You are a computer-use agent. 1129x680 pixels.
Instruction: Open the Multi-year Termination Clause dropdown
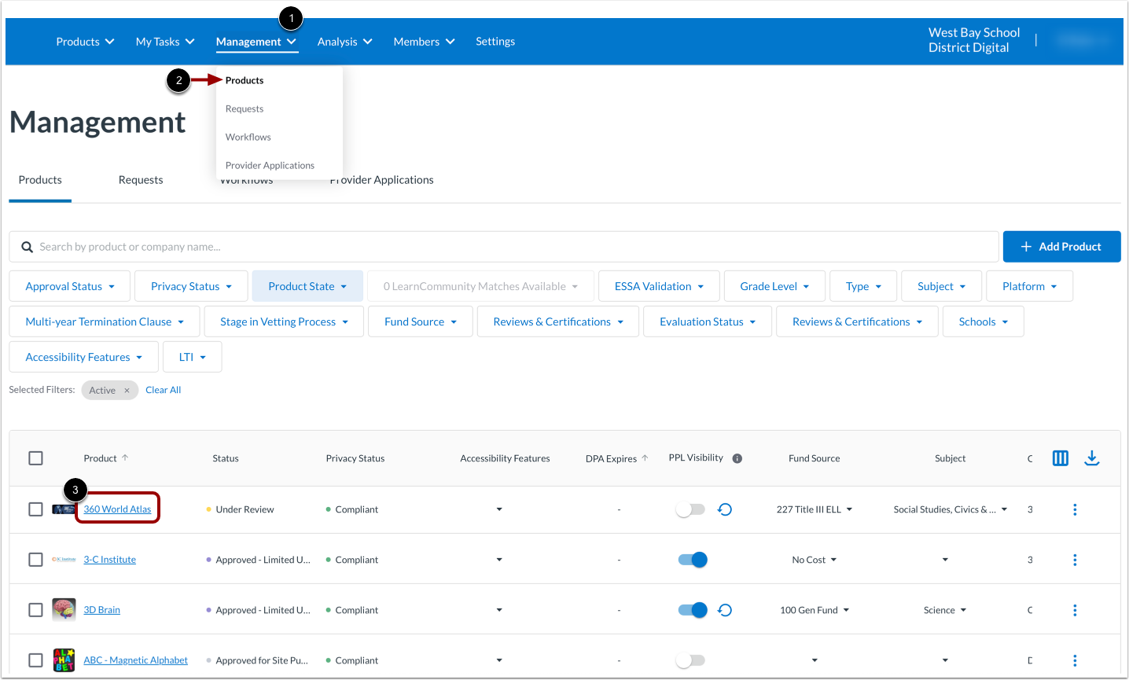click(105, 322)
